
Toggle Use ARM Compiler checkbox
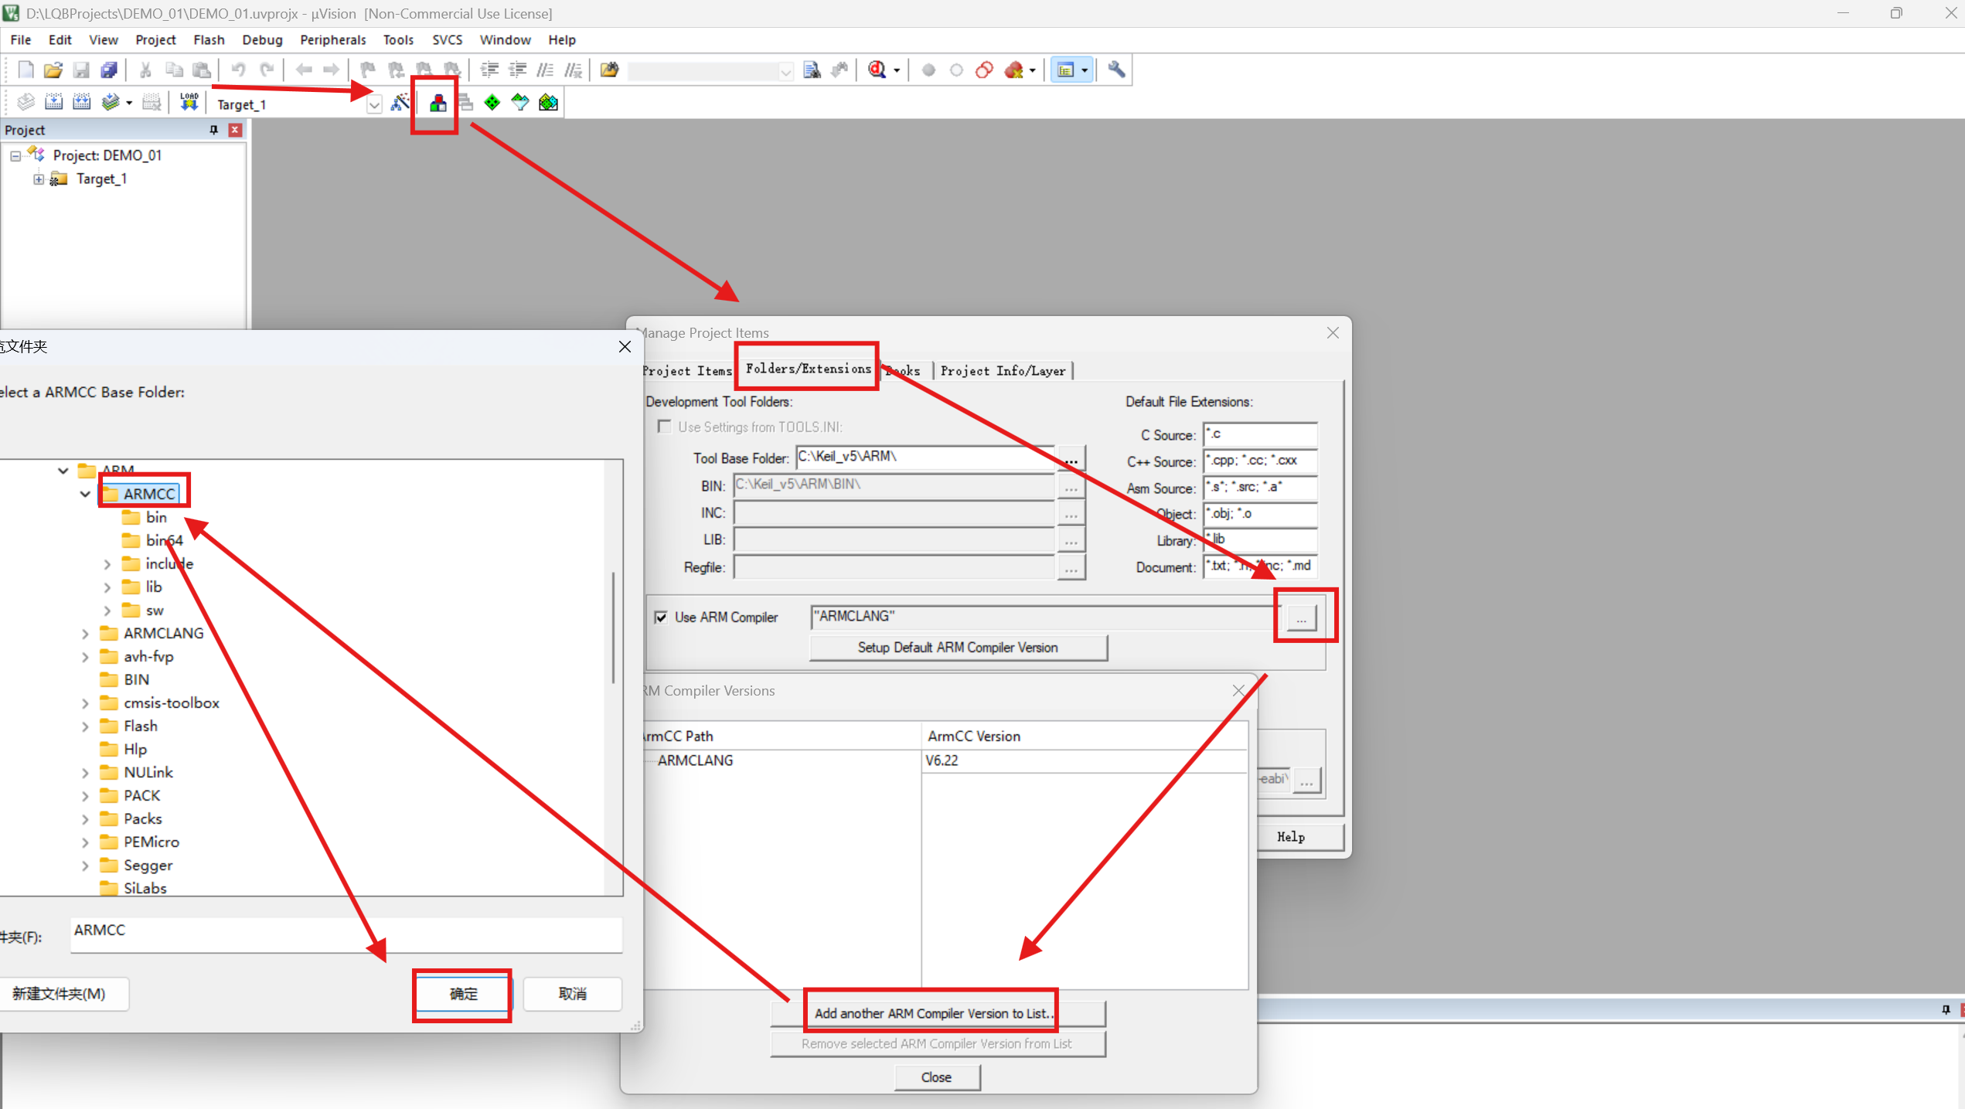coord(661,617)
